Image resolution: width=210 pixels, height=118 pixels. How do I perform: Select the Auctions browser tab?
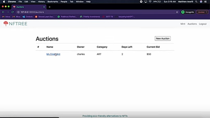click(29, 7)
